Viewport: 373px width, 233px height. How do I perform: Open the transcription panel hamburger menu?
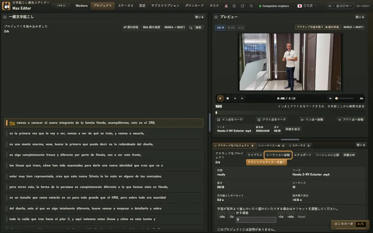pyautogui.click(x=5, y=17)
